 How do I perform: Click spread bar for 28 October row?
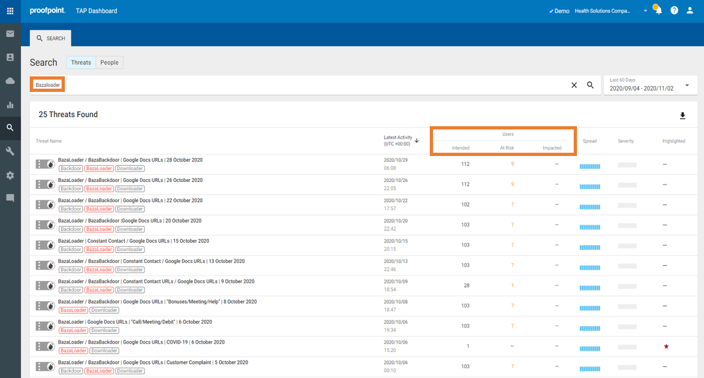(x=589, y=166)
